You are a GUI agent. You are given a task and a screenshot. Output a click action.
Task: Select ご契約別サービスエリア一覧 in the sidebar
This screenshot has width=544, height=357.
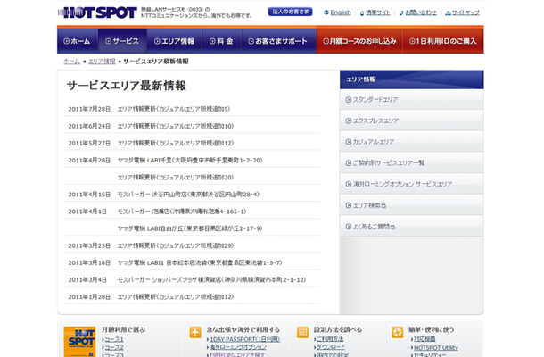point(411,162)
